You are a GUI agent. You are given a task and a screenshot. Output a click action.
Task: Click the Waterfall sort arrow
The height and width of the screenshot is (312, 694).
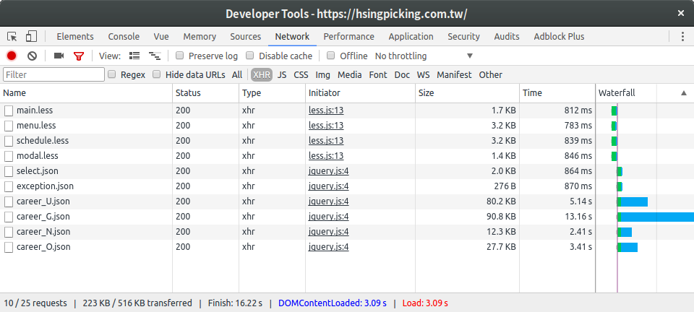point(684,92)
